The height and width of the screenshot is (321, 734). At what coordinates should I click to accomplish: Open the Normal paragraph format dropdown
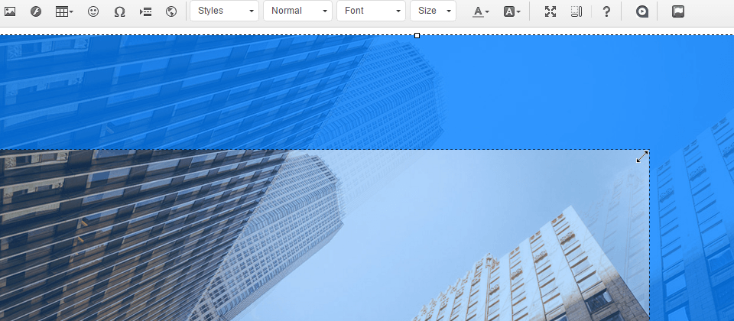(297, 11)
